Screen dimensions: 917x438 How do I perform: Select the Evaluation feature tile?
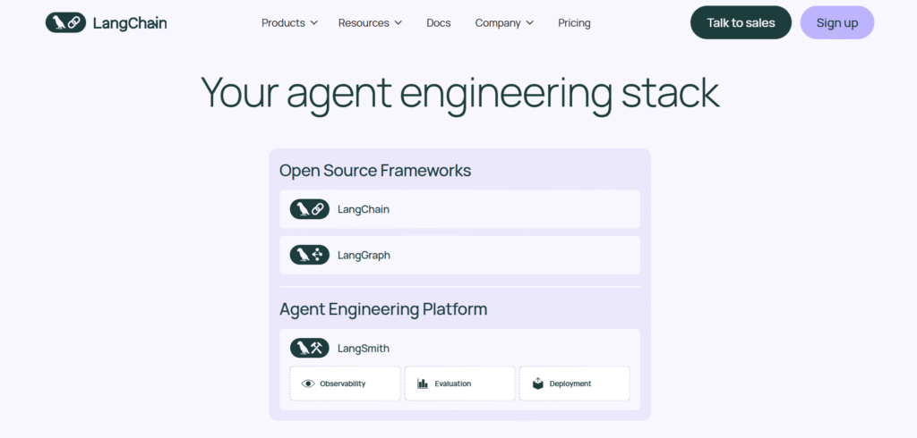tap(459, 383)
